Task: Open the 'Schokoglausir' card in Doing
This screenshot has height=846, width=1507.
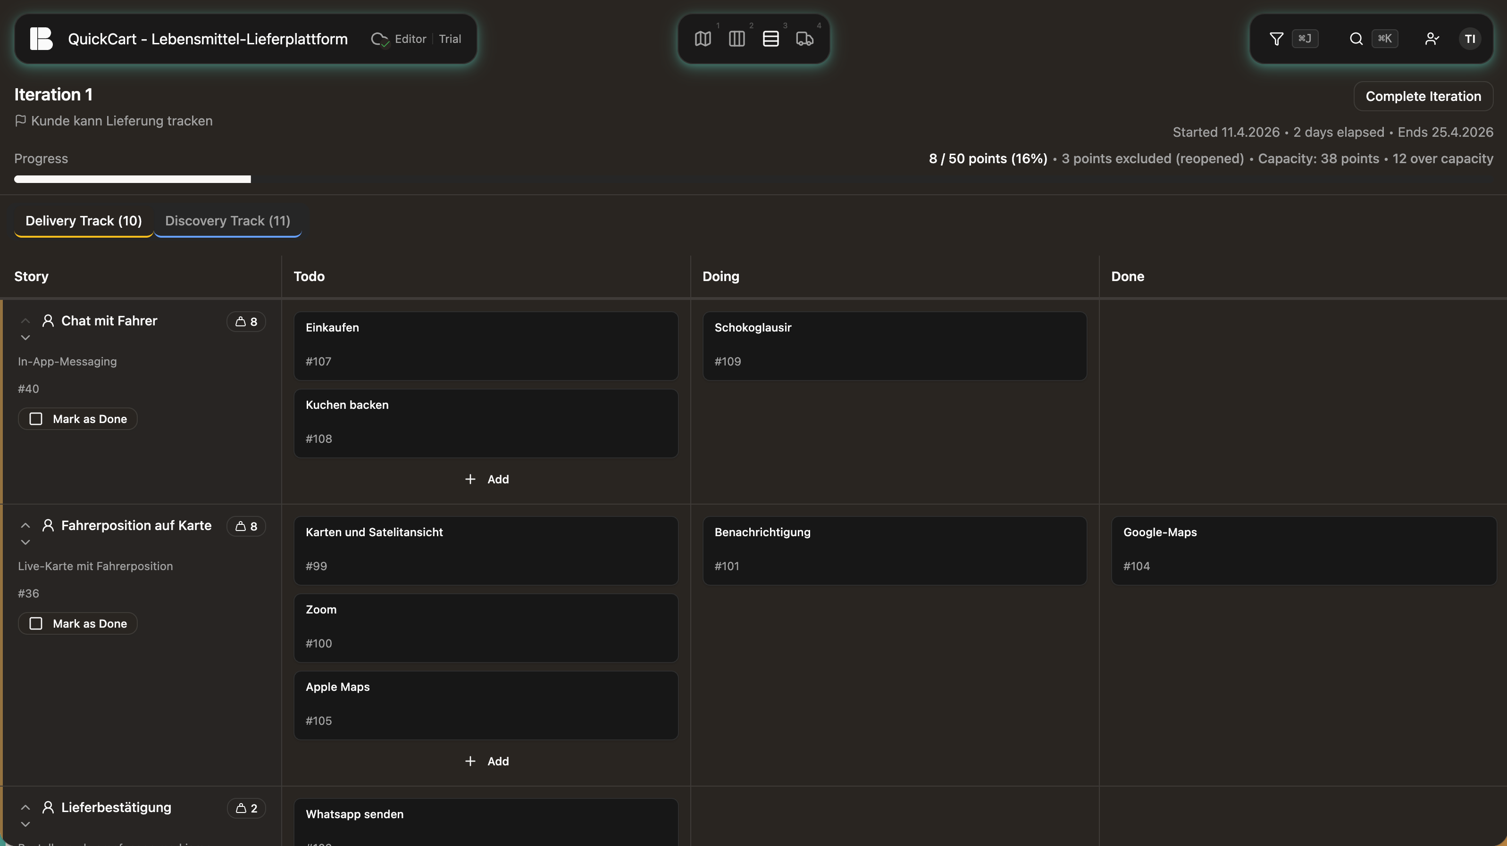Action: (x=894, y=346)
